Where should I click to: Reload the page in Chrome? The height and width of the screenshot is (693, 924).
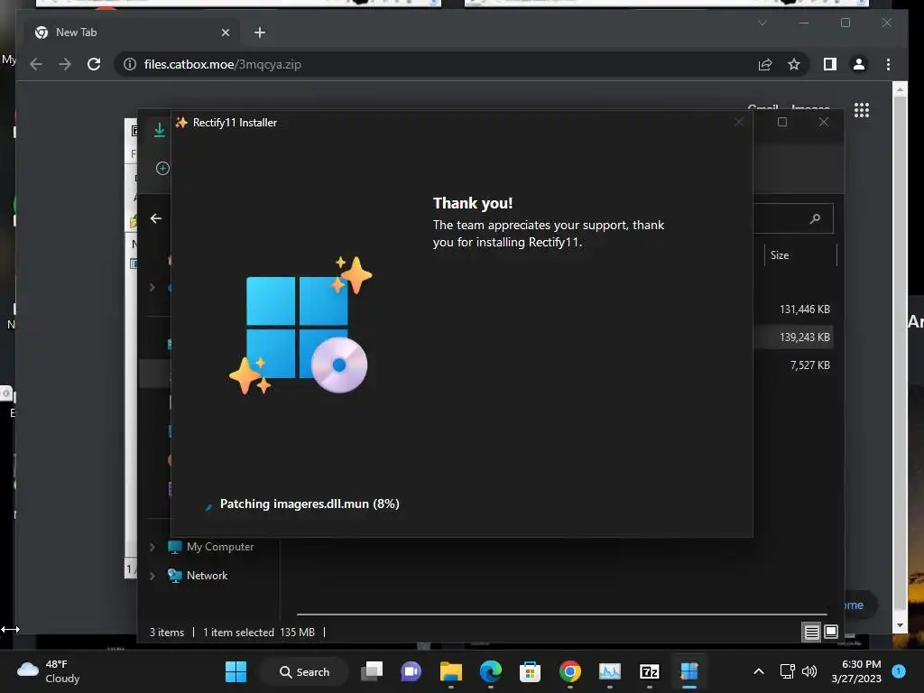[x=94, y=64]
